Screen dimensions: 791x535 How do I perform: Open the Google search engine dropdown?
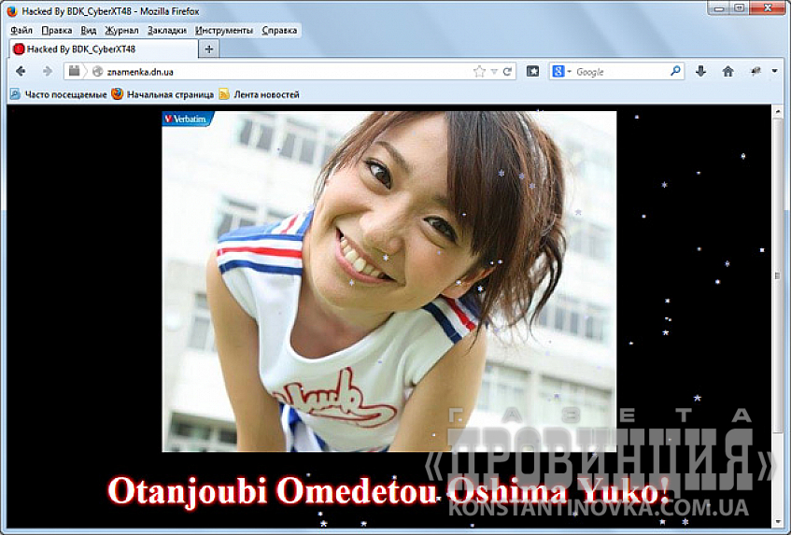(561, 71)
